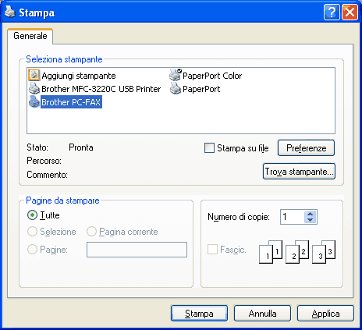This screenshot has width=362, height=330.
Task: Open the Generale tab
Action: 30,36
